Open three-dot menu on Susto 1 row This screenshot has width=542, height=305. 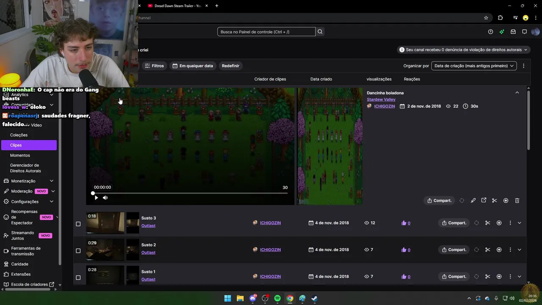(x=510, y=277)
